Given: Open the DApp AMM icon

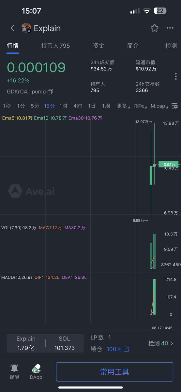Looking at the screenshot, I should [36, 368].
